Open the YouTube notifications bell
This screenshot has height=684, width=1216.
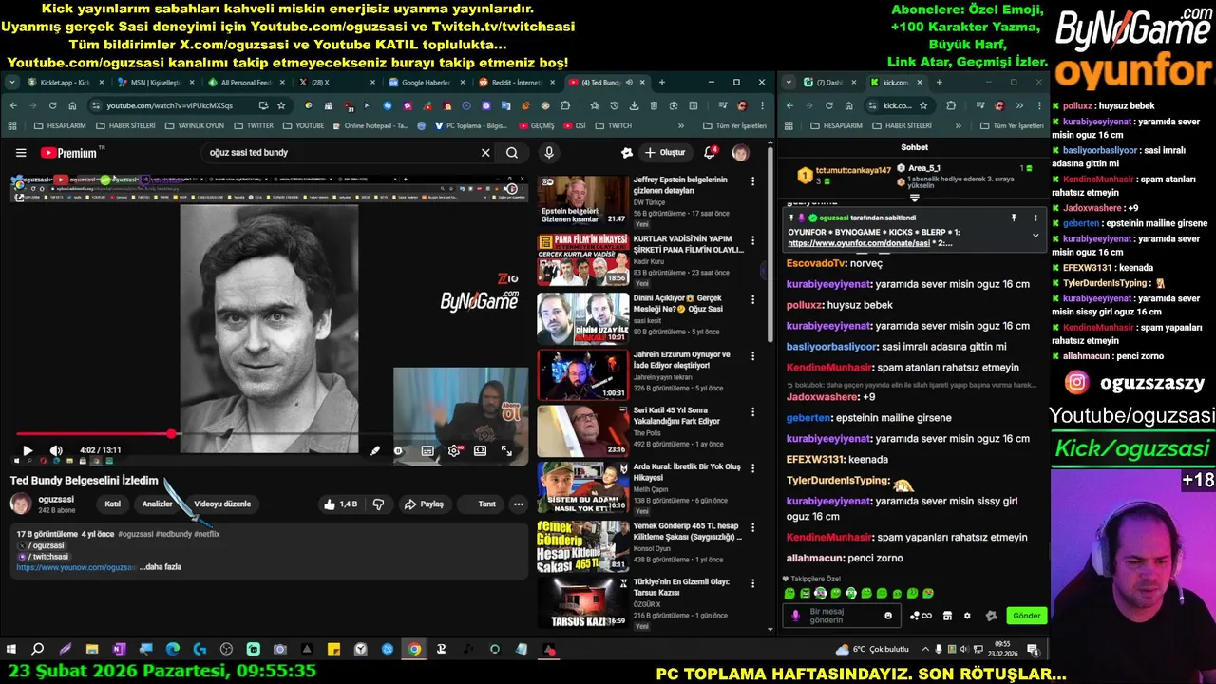pos(711,153)
